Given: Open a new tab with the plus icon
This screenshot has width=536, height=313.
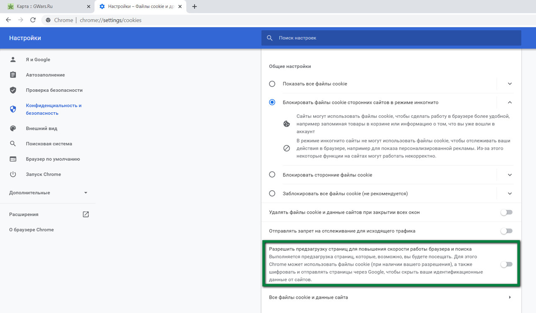Looking at the screenshot, I should pyautogui.click(x=194, y=6).
